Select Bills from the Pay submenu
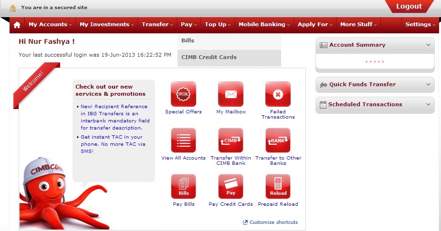The image size is (441, 231). 229,41
